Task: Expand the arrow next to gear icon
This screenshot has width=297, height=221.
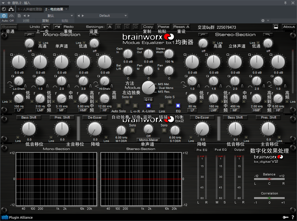Action: click(x=268, y=20)
